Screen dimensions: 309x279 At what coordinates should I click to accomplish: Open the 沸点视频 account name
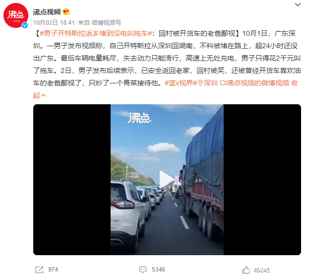(x=47, y=12)
